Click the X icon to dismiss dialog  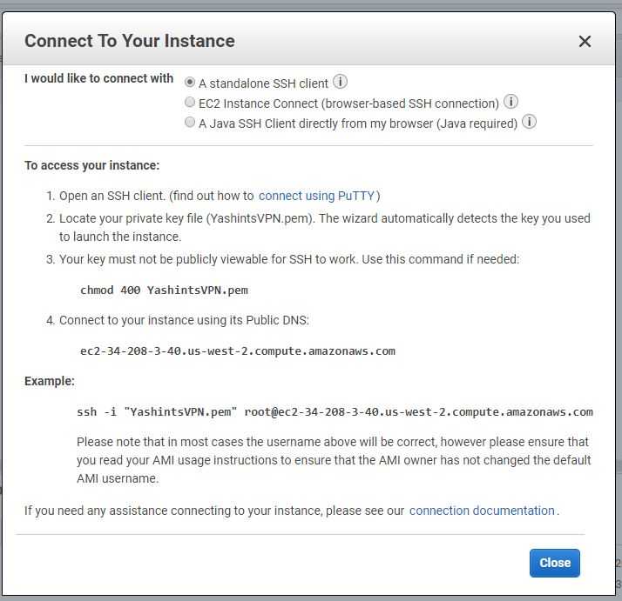pyautogui.click(x=585, y=41)
